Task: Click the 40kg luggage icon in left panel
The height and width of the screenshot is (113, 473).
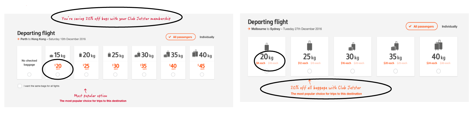Action: tap(195, 54)
